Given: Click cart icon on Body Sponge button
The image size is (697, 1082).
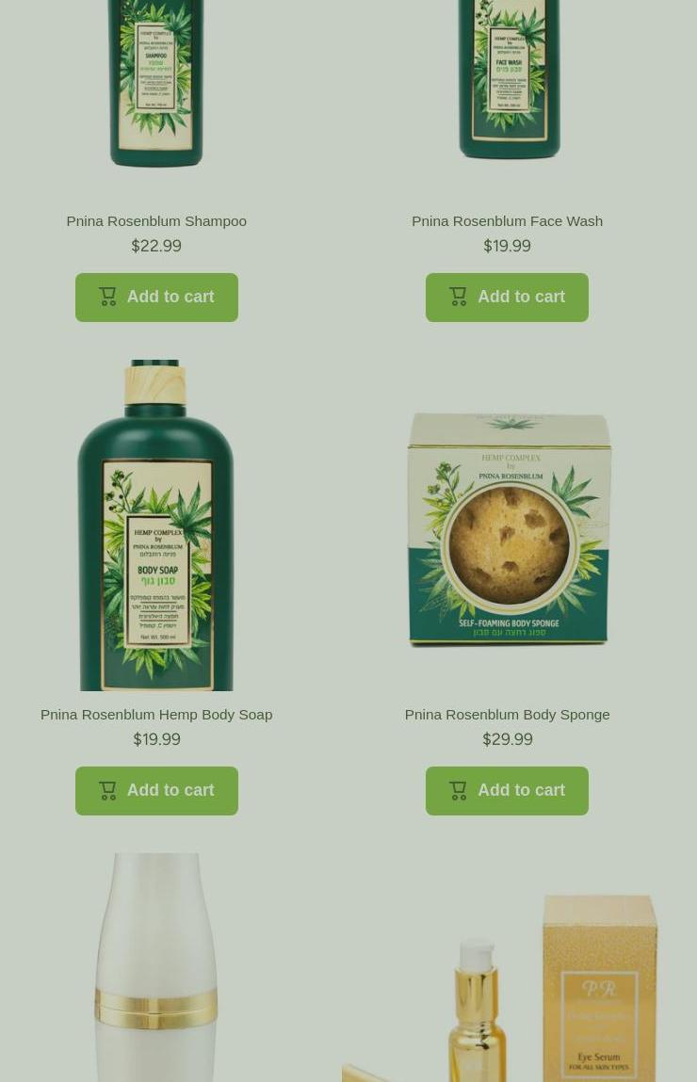Looking at the screenshot, I should coord(458,790).
